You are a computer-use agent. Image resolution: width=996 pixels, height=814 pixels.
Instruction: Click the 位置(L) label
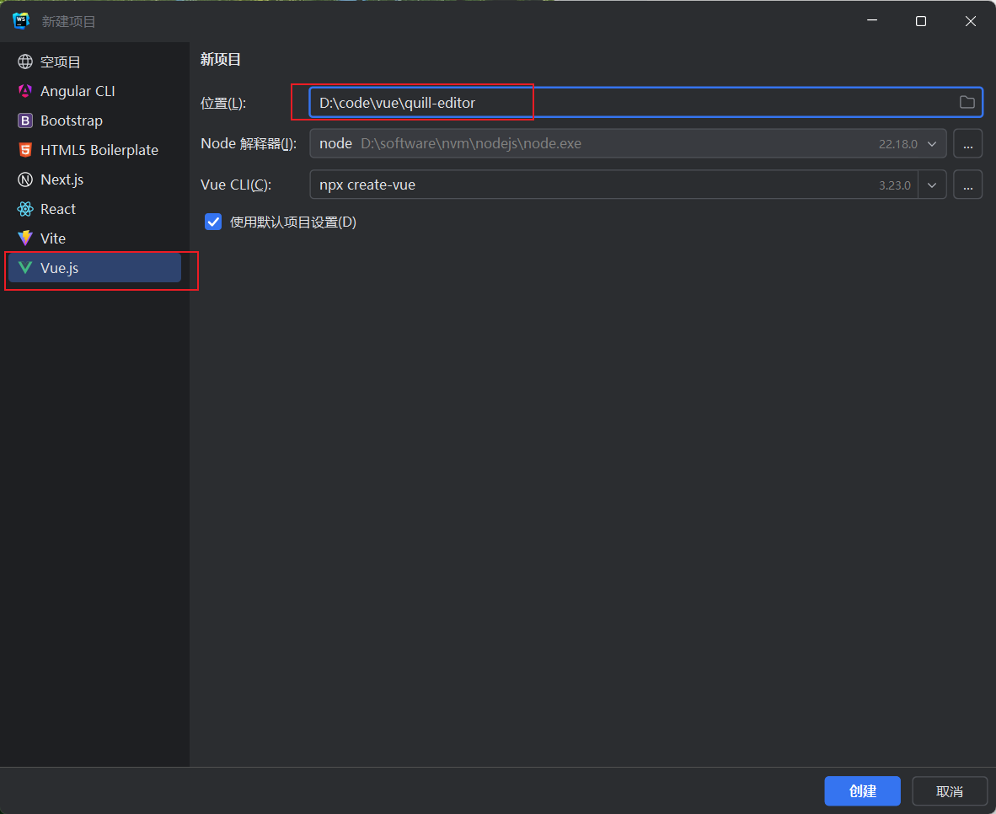[223, 103]
